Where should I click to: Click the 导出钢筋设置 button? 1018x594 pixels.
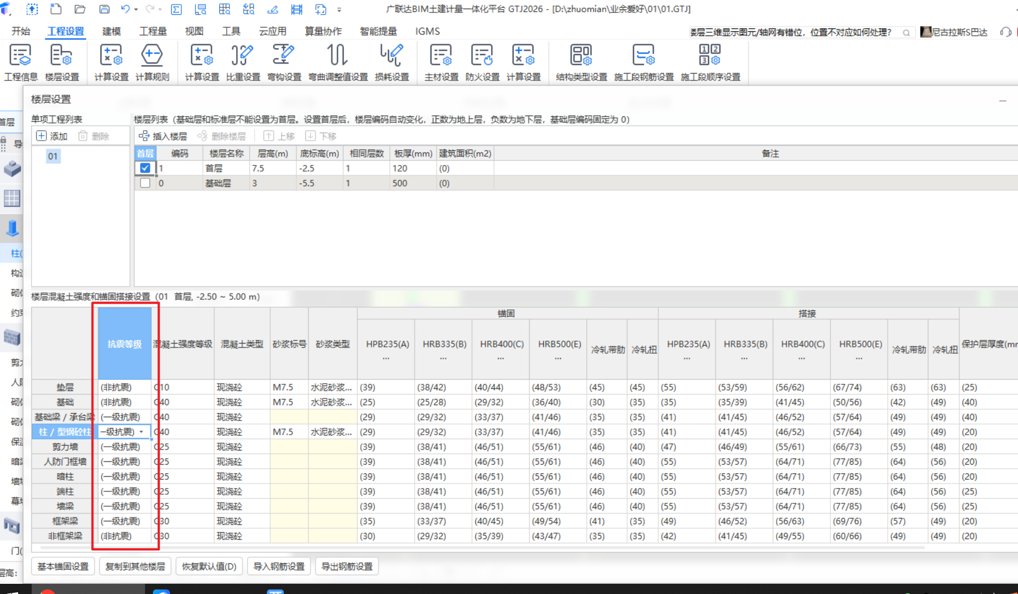347,566
